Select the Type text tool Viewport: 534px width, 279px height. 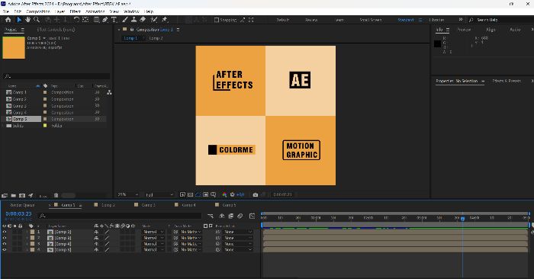[x=114, y=20]
